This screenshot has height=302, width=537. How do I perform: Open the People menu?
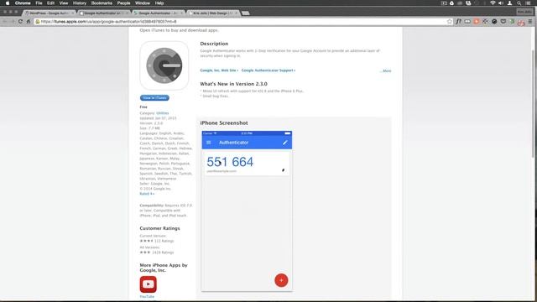123,3
